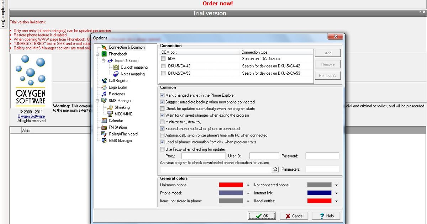Enable the IrDA COM port checkbox
Image resolution: width=427 pixels, height=224 pixels.
(163, 59)
